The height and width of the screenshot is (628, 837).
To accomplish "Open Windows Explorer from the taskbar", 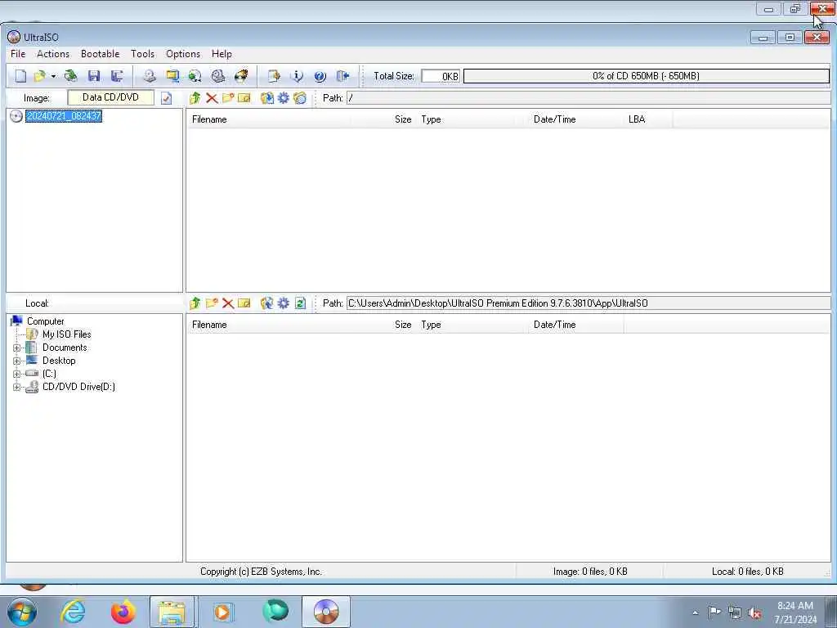I will coord(172,612).
